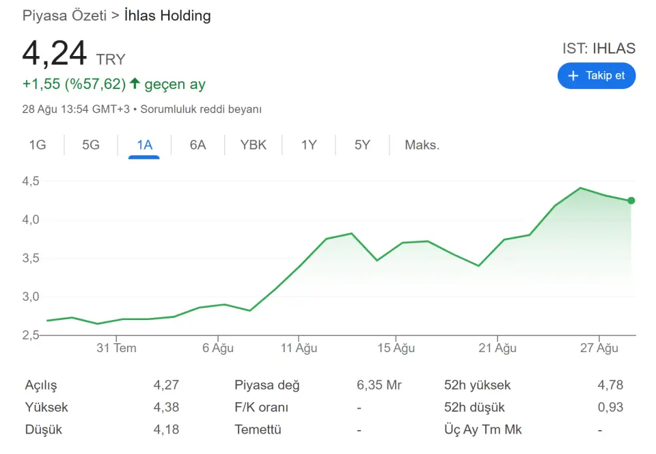Image resolution: width=656 pixels, height=454 pixels.
Task: Click the 52h düşük value 0,93
Action: click(610, 407)
